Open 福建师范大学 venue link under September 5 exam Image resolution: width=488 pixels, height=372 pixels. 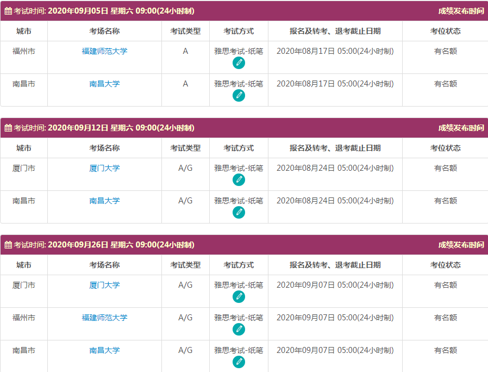coord(104,51)
